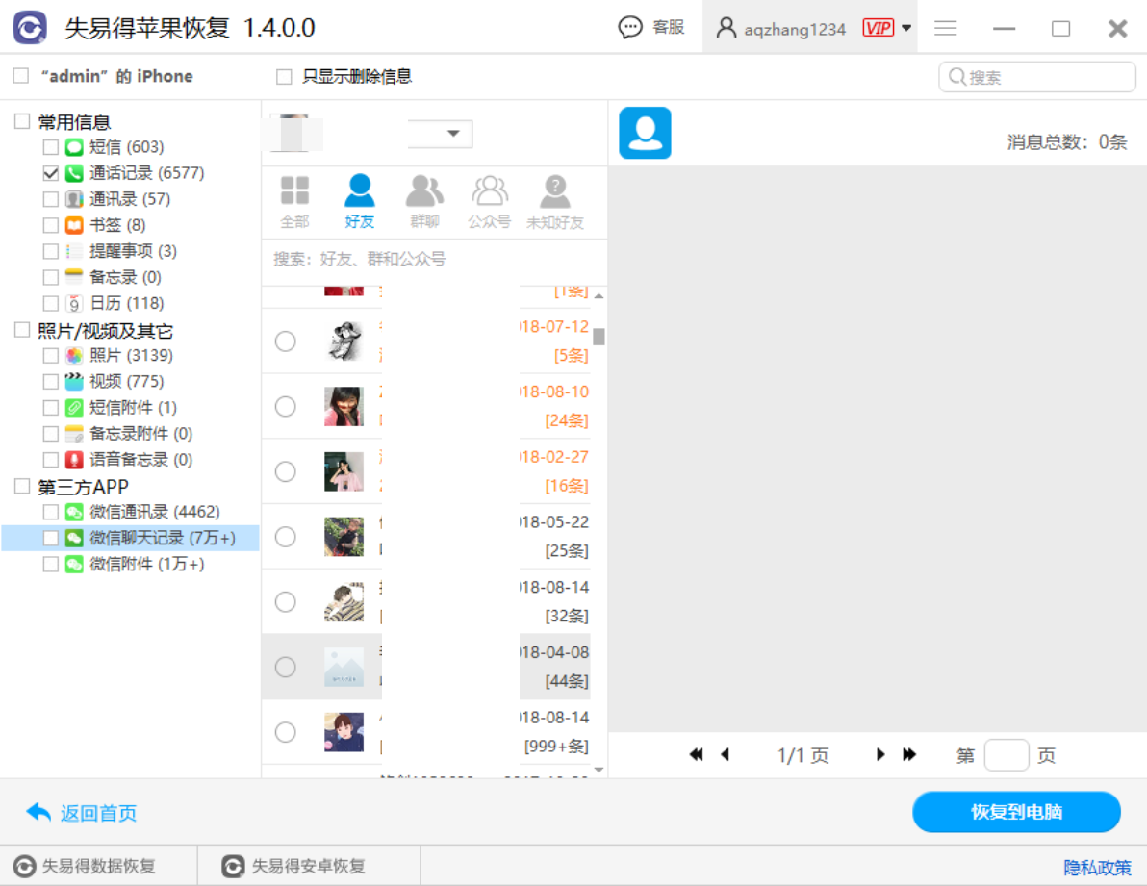
Task: Check the 通讯录 (57) checkbox
Action: click(x=50, y=199)
